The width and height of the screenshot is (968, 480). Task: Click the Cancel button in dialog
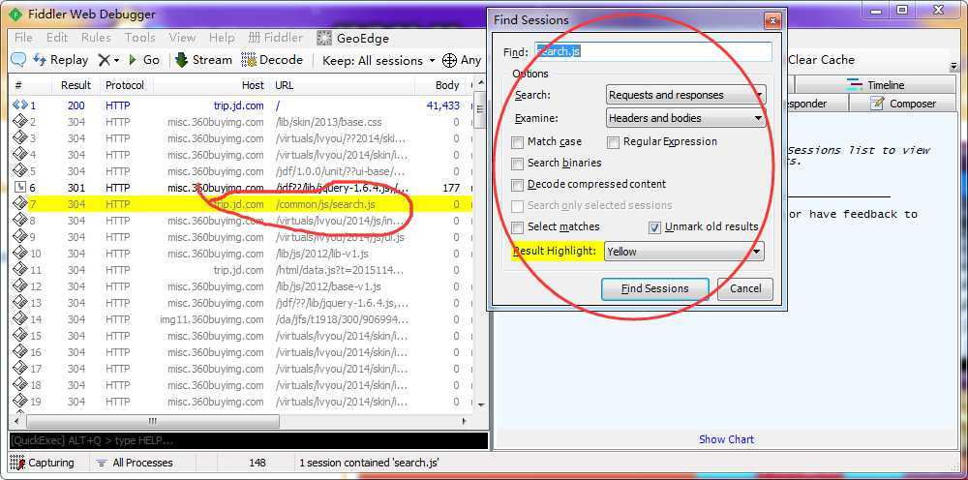click(745, 288)
